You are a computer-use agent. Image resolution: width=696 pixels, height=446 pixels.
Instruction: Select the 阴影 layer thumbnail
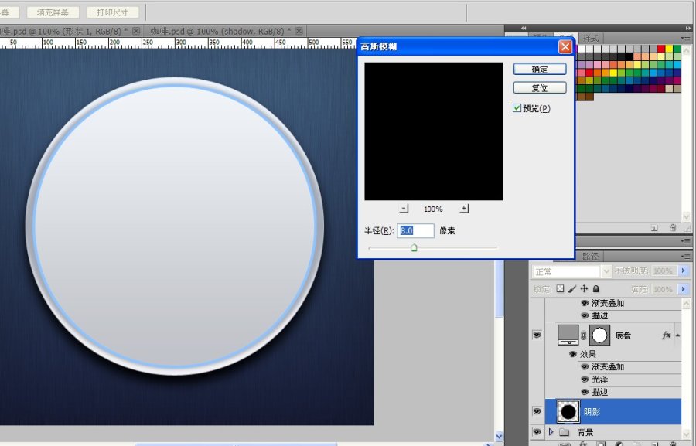click(568, 411)
